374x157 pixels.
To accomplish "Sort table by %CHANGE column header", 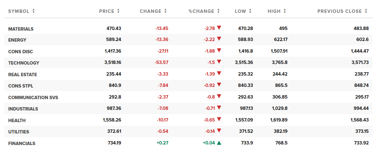I will tap(201, 11).
